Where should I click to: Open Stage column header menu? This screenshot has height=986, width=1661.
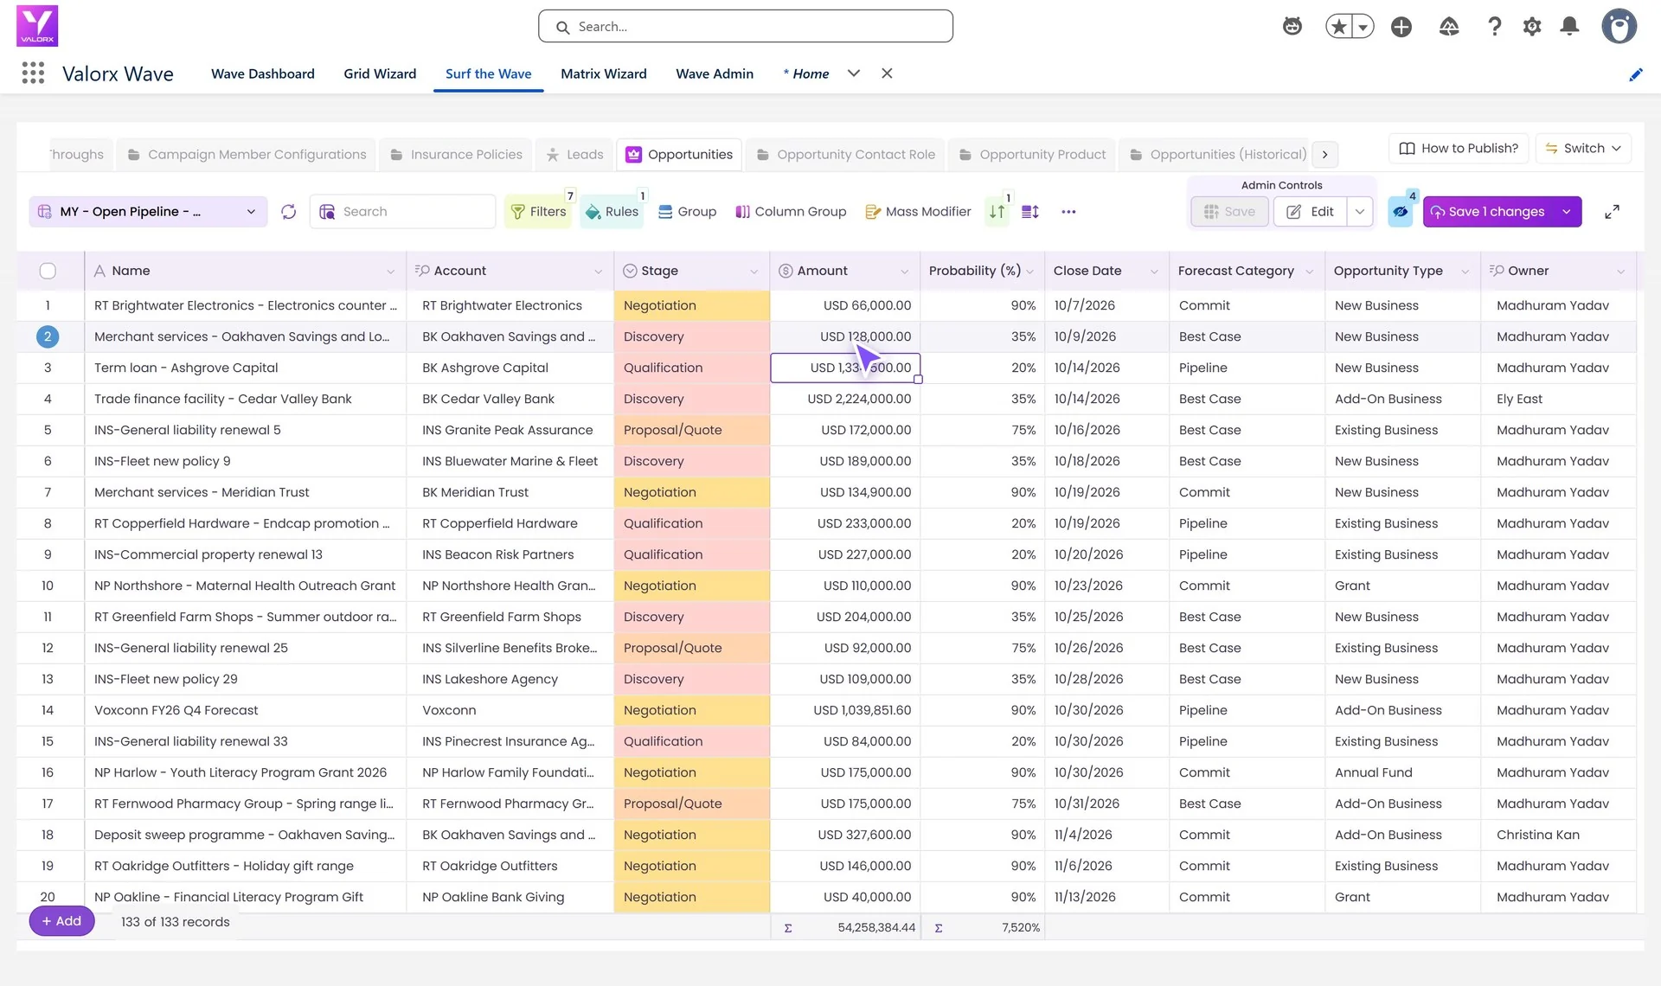pos(754,272)
